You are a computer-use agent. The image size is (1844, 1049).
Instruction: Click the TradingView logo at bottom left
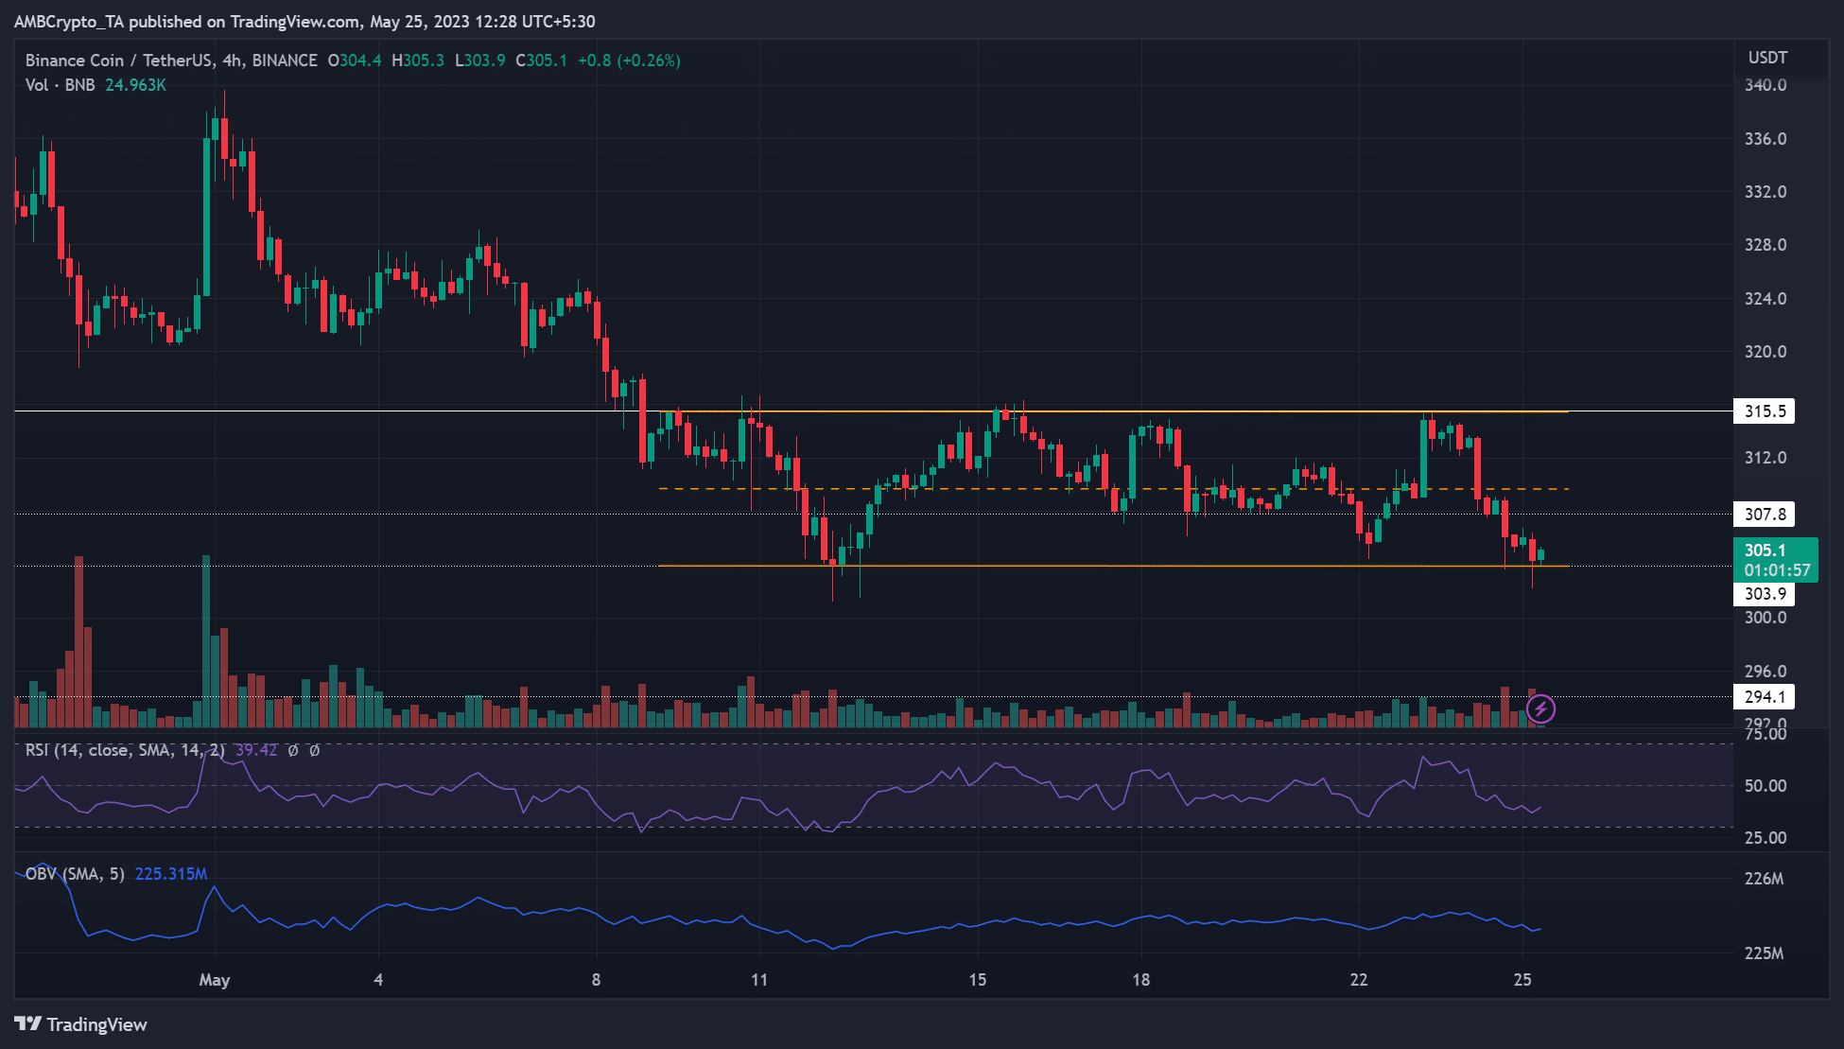click(x=80, y=1024)
